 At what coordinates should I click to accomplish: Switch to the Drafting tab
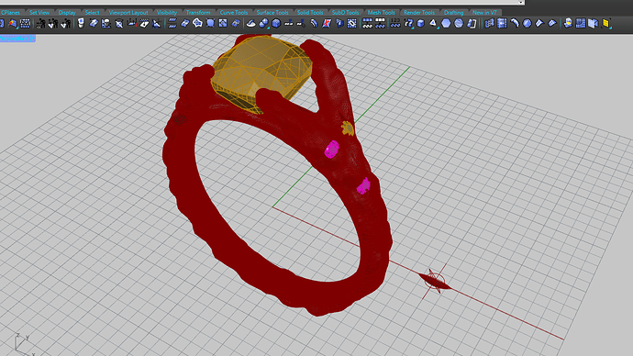pos(454,13)
